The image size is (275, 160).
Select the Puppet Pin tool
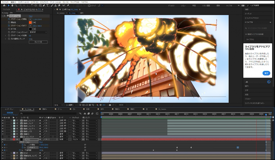tap(68, 6)
